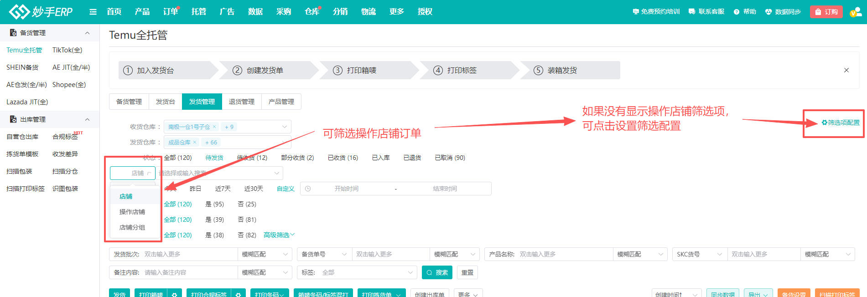This screenshot has height=297, width=867.
Task: Click the 筛选项配置 gear settings
Action: [841, 123]
